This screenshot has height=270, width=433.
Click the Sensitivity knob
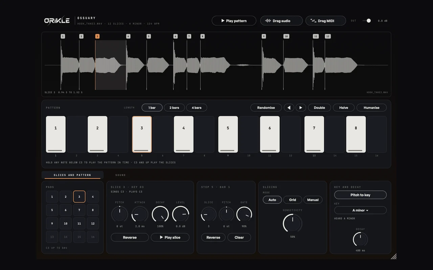pos(293,223)
